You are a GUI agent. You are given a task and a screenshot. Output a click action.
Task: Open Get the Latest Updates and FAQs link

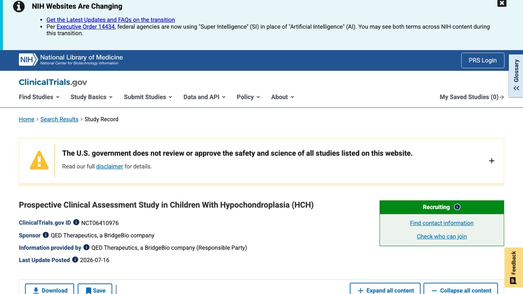(x=111, y=20)
